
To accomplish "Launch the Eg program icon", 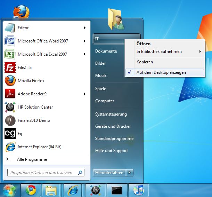I will (10, 134).
